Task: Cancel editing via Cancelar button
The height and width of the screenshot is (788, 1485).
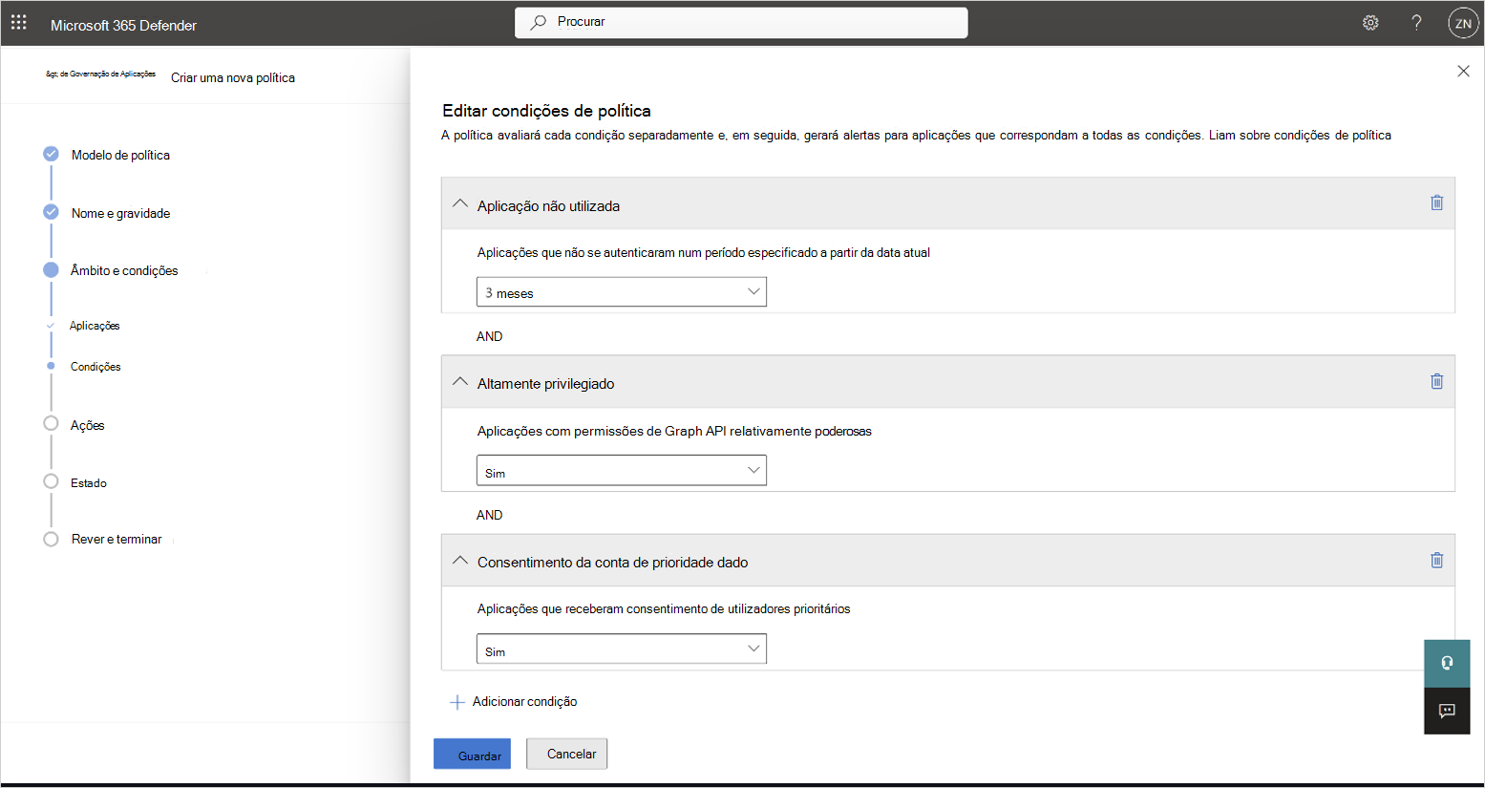Action: pos(566,754)
